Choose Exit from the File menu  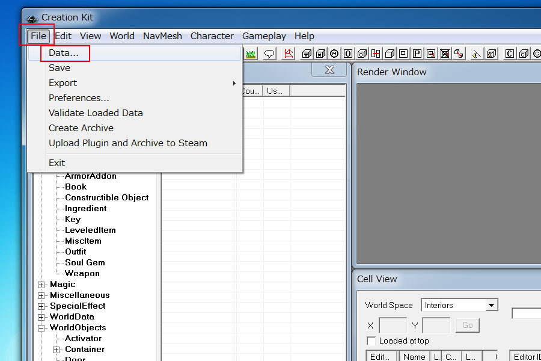[135, 162]
